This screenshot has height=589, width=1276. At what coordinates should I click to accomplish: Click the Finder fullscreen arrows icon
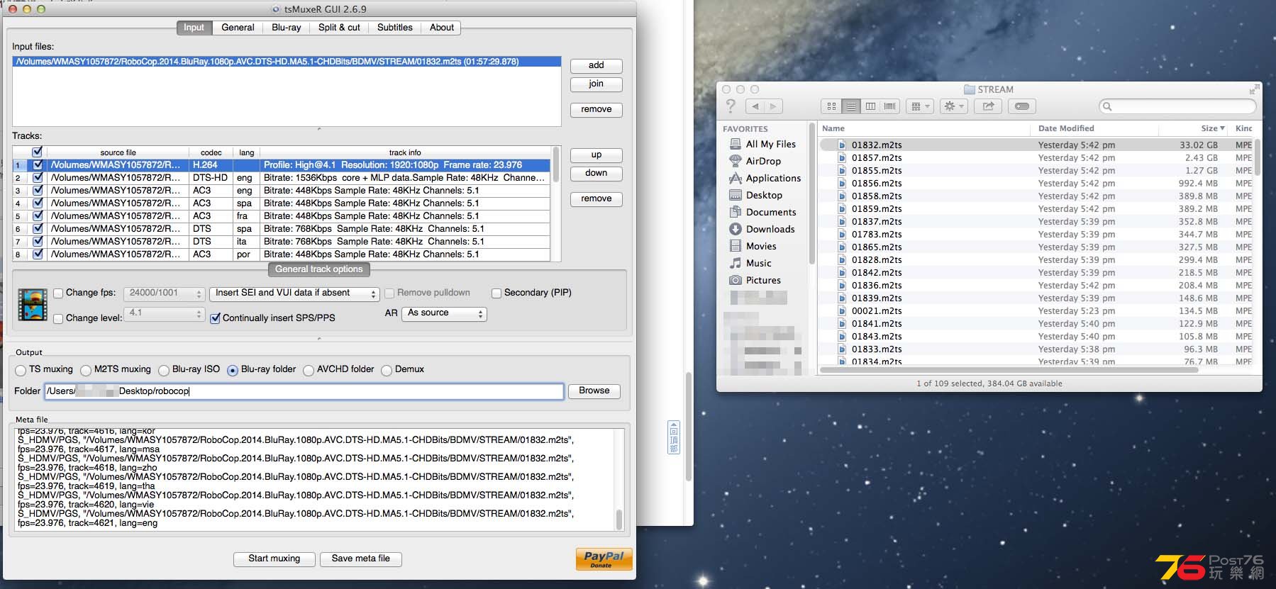(x=1254, y=89)
